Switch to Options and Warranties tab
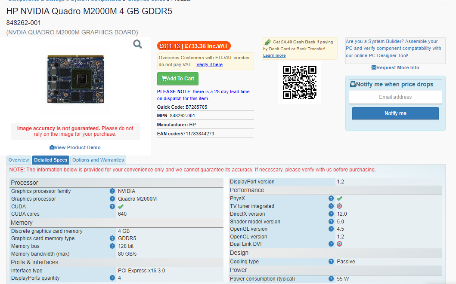The image size is (456, 284). click(98, 160)
